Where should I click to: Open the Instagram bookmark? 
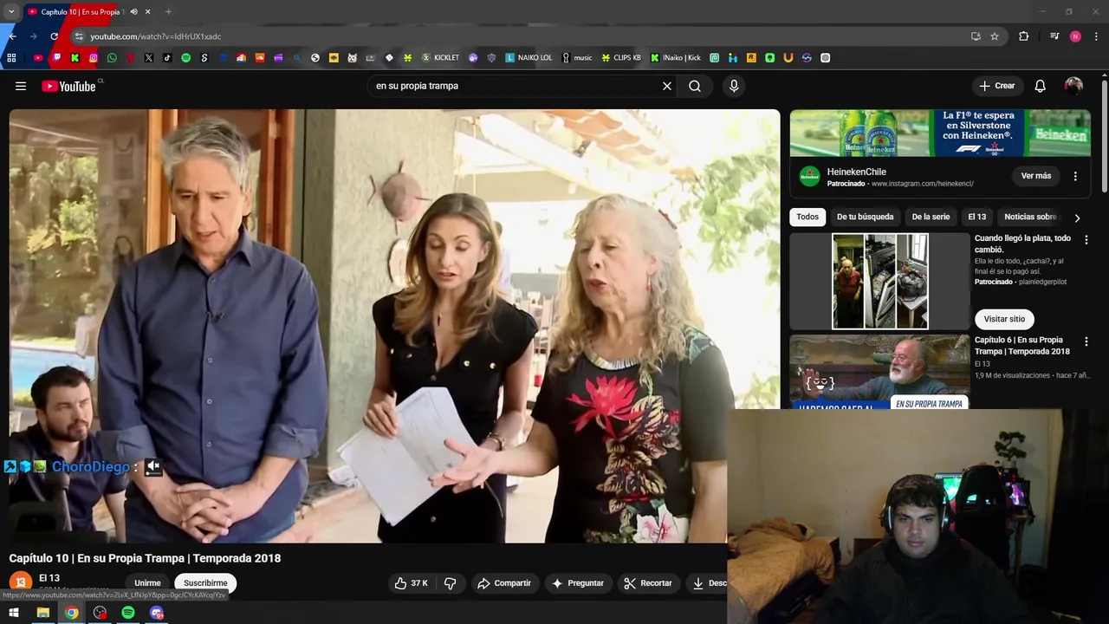click(94, 58)
